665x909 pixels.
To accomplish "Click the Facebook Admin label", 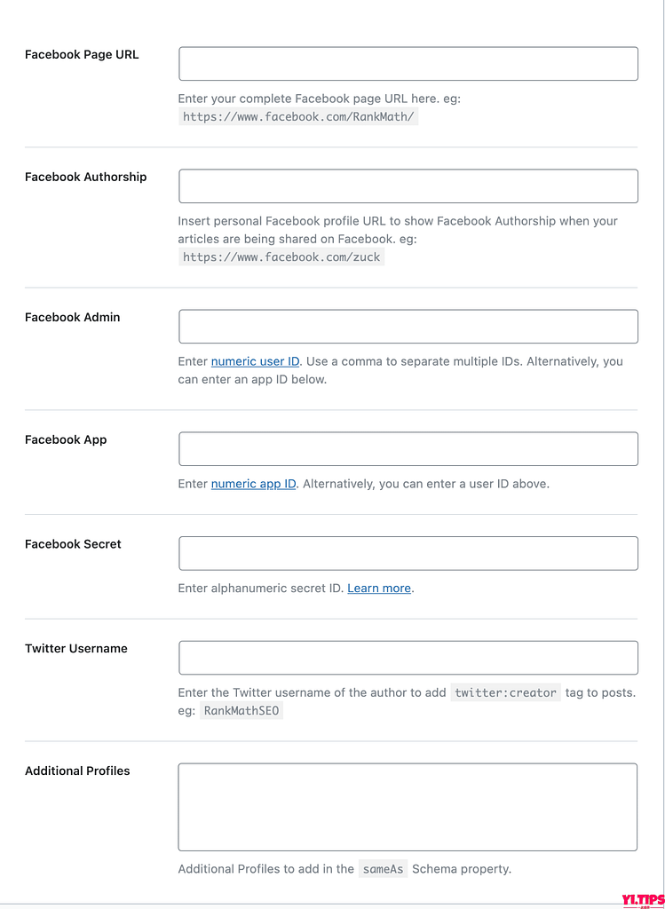I will [x=73, y=317].
